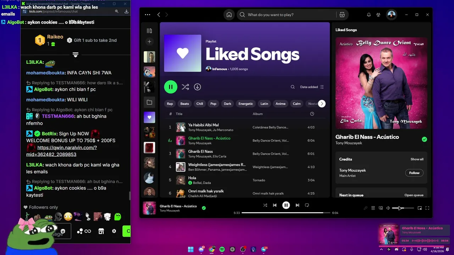The height and width of the screenshot is (255, 454).
Task: Open chat settings gear in Kick window
Action: tap(114, 231)
